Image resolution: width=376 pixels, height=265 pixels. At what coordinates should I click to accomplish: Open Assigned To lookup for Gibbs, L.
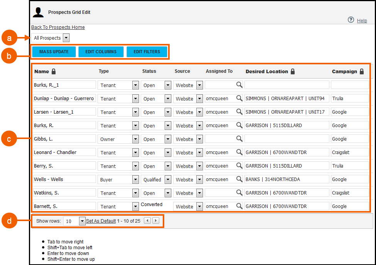[x=239, y=139]
